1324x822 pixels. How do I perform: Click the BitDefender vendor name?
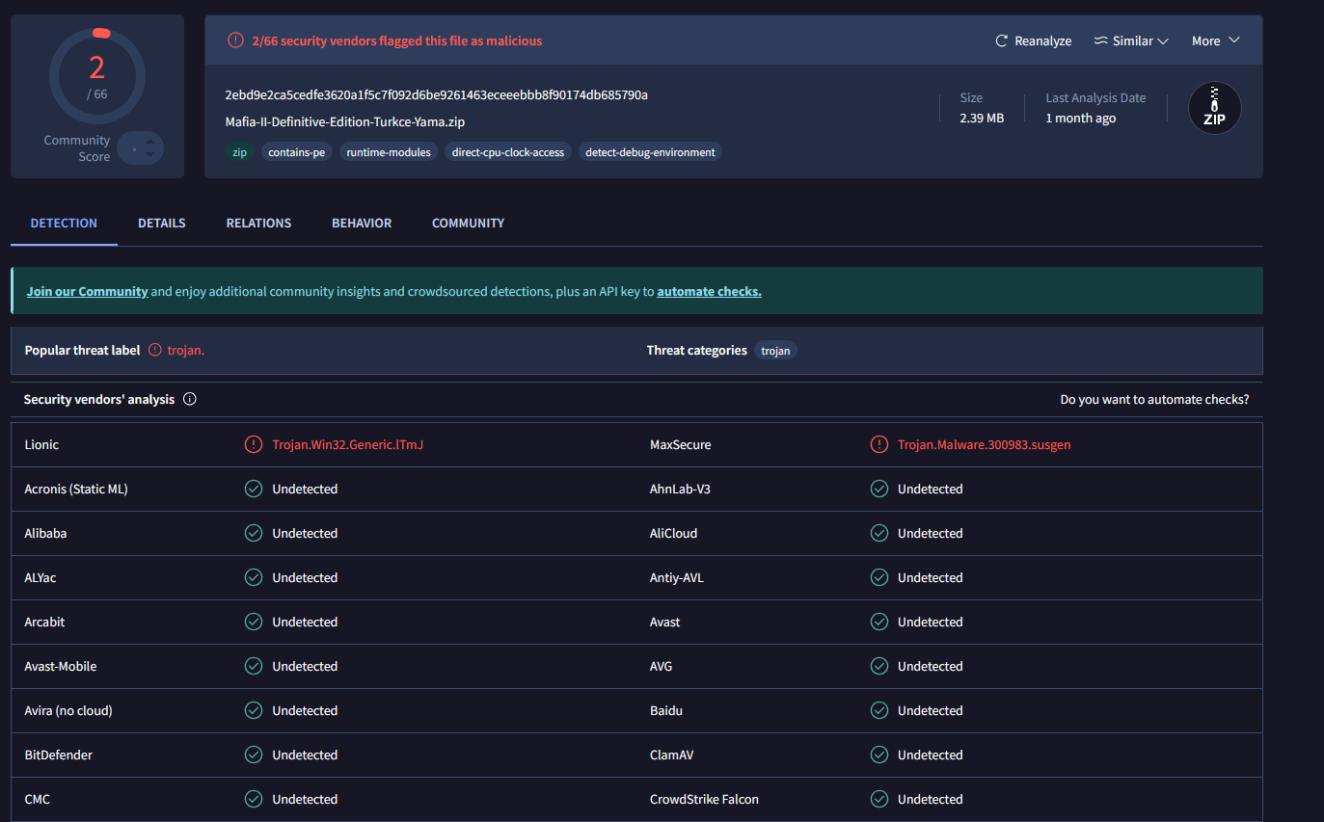click(x=59, y=755)
